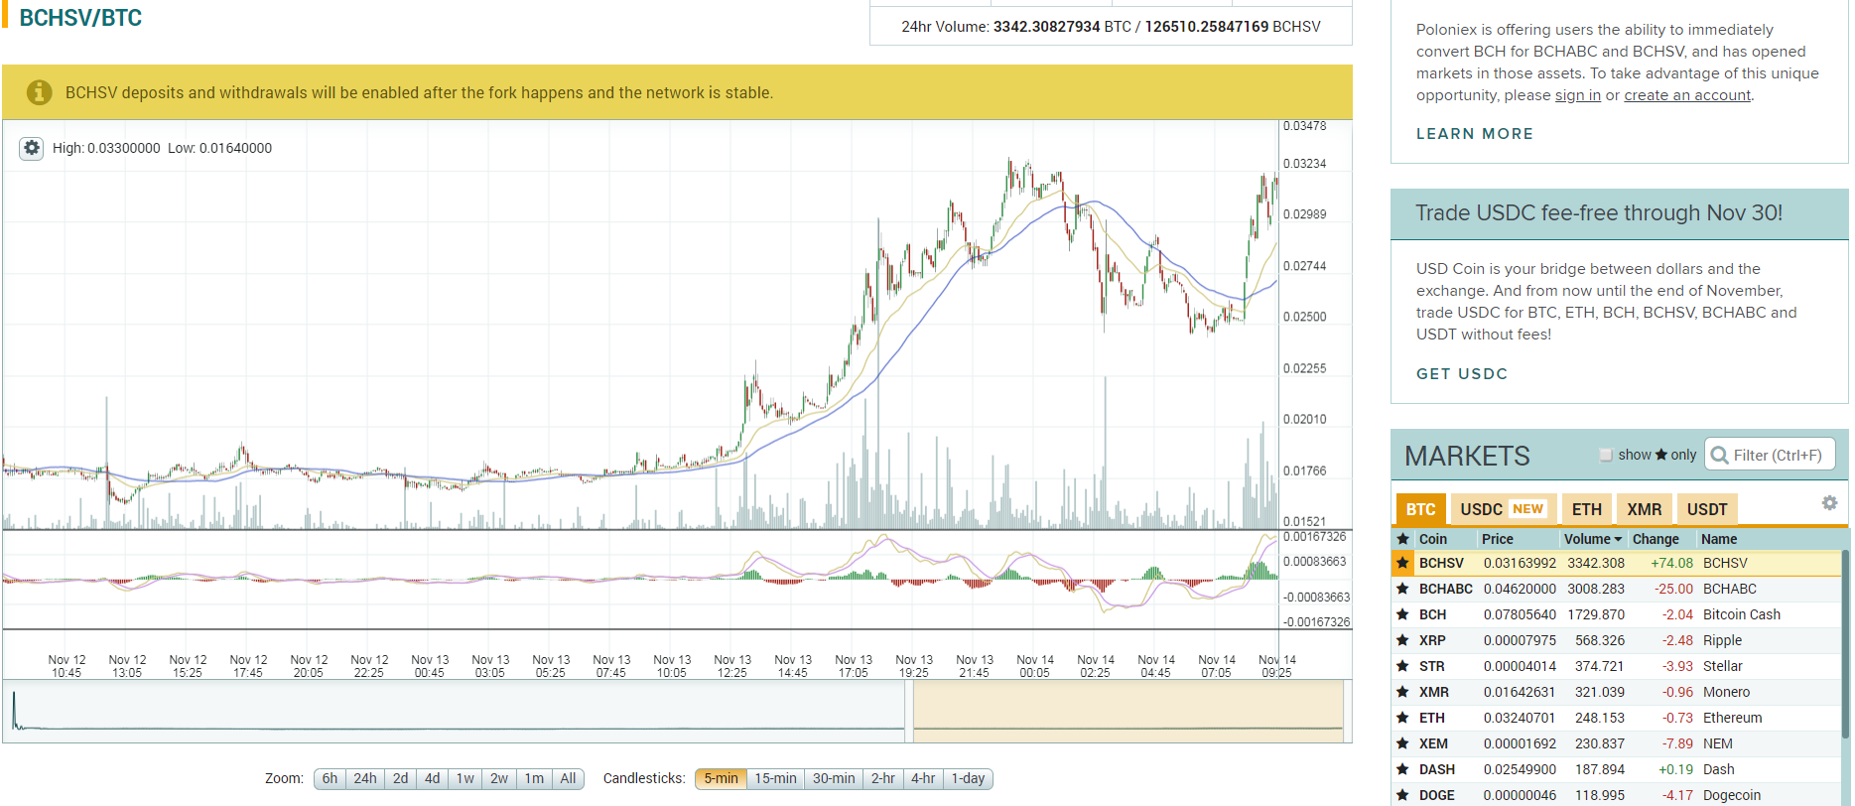
Task: Toggle favorite star for XEM row
Action: click(x=1402, y=743)
